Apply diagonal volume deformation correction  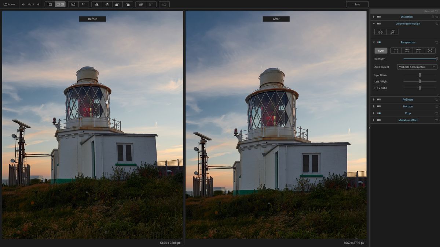pyautogui.click(x=392, y=32)
